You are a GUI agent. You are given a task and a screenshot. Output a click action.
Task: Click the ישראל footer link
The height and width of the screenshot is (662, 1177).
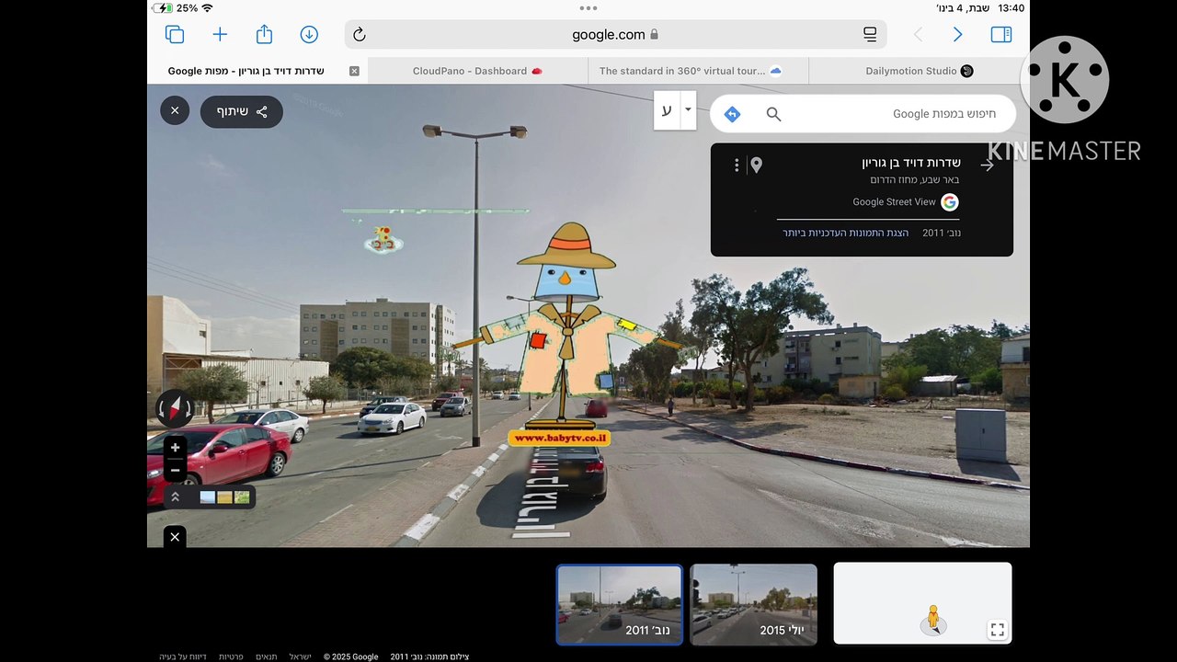[x=301, y=656]
